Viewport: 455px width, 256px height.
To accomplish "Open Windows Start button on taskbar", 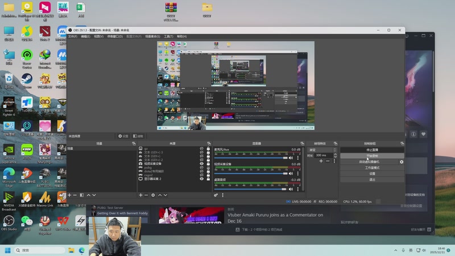I will point(8,250).
